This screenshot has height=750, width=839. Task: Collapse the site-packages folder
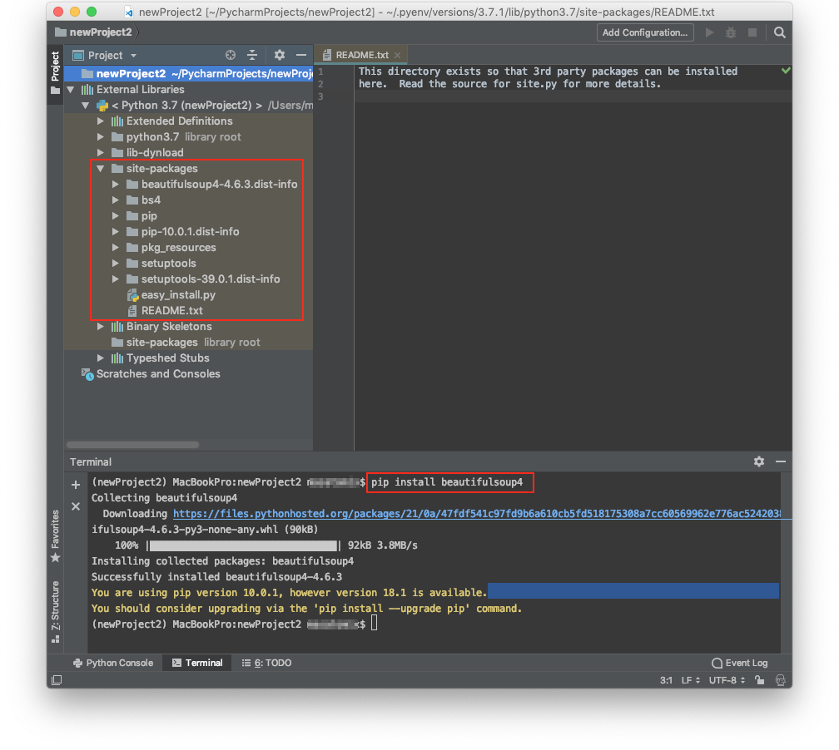(x=101, y=169)
